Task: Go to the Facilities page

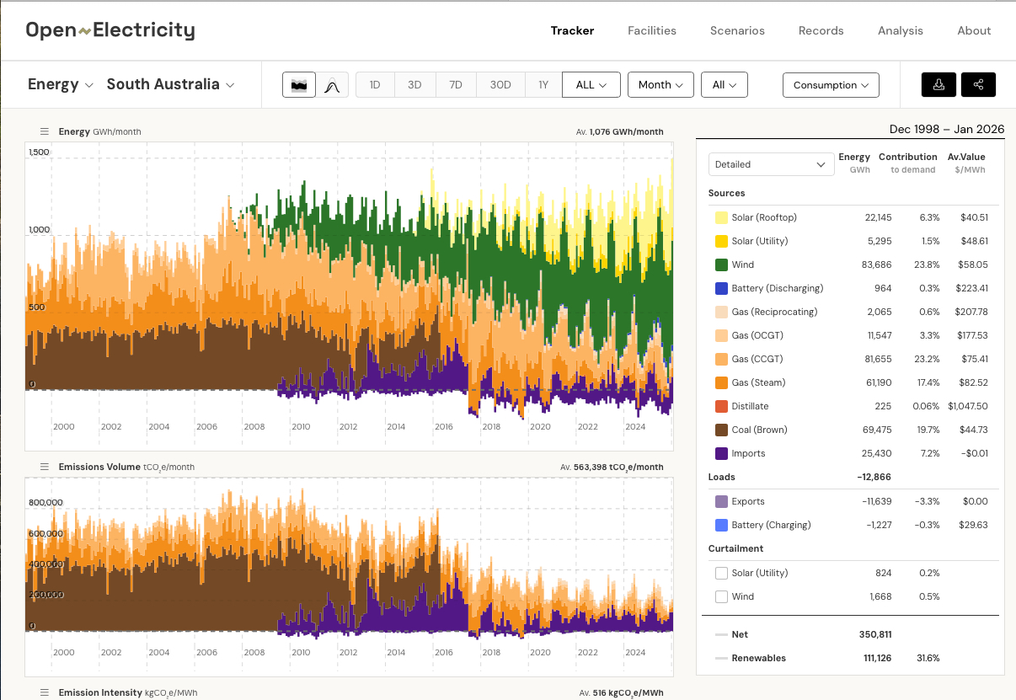Action: (x=651, y=30)
